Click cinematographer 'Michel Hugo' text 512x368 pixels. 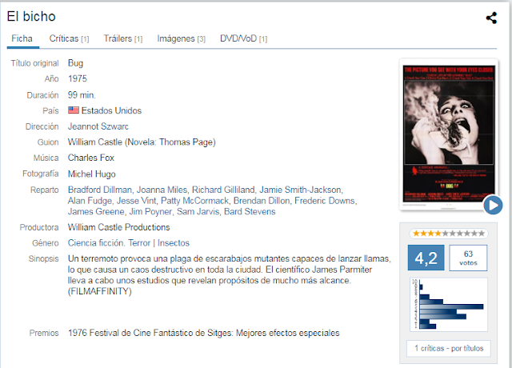(92, 174)
